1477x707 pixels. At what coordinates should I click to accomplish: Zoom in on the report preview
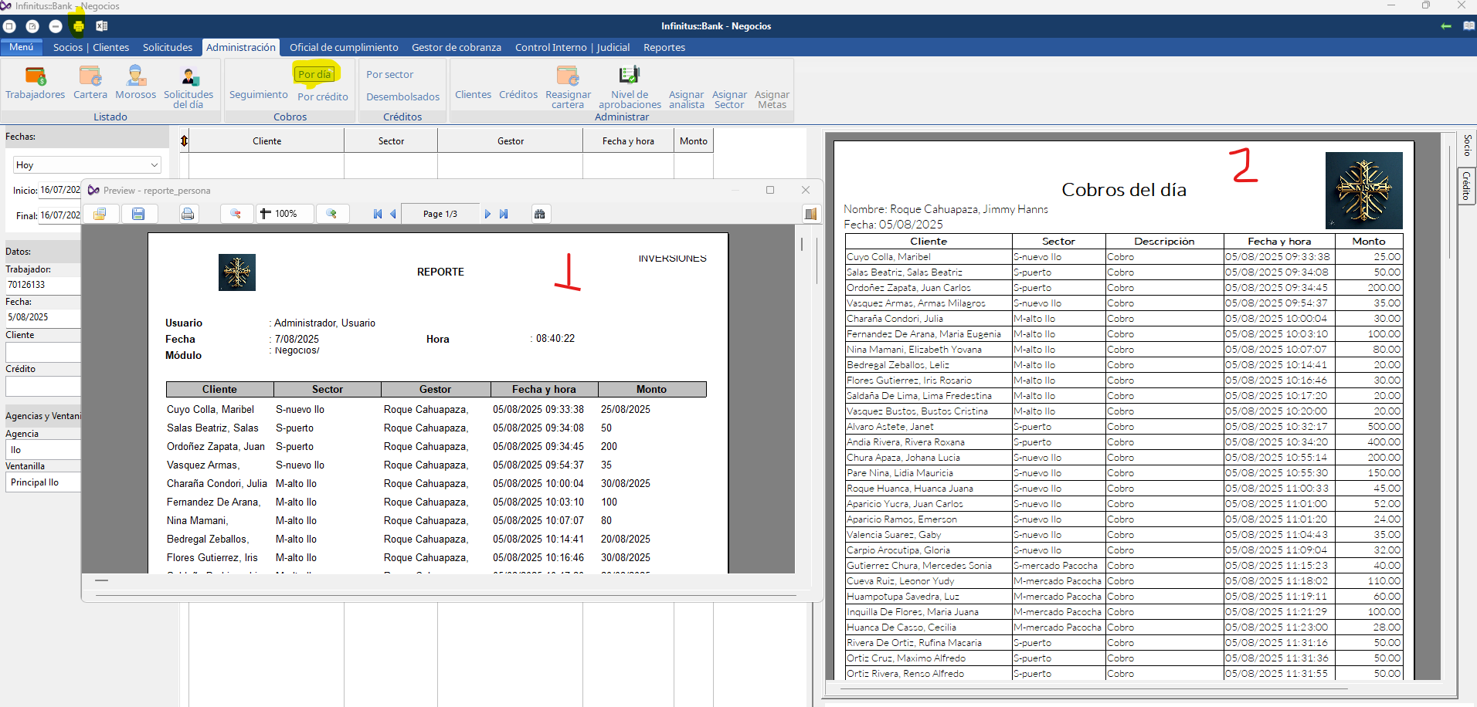[x=331, y=214]
